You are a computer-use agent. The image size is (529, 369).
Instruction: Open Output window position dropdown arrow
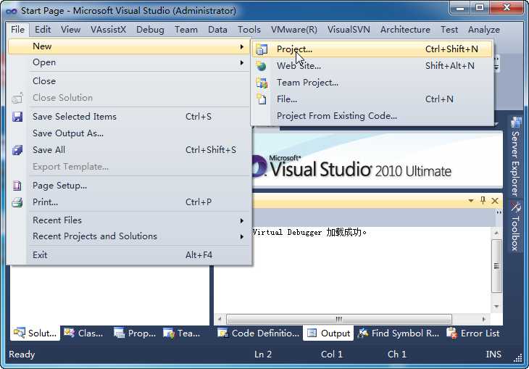[470, 201]
